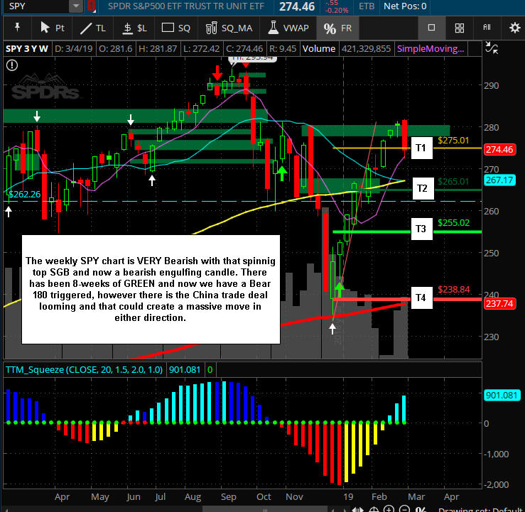The height and width of the screenshot is (512, 525).
Task: Click the red symbol link icon
Action: pyautogui.click(x=91, y=6)
